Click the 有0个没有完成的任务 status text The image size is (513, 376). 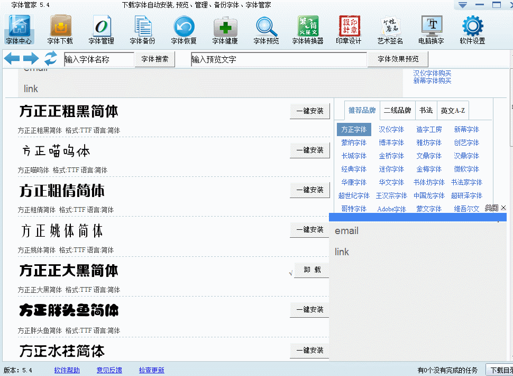click(447, 370)
